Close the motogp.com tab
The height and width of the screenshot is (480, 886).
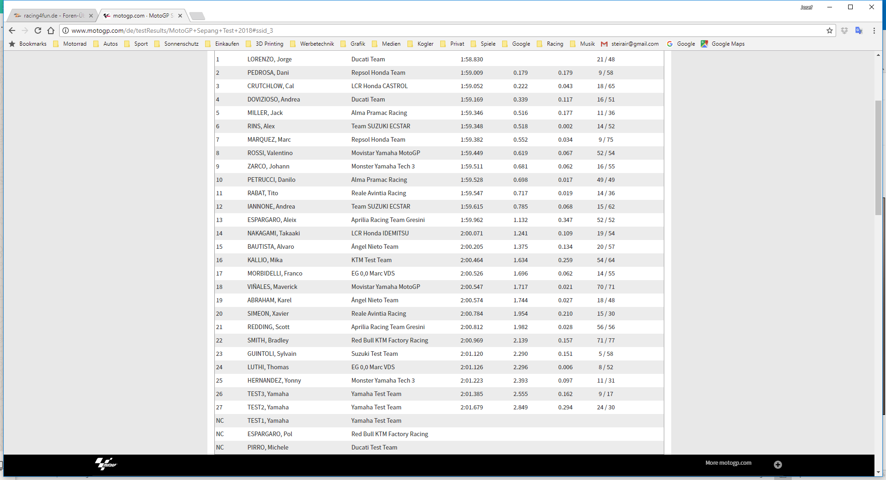(x=180, y=16)
